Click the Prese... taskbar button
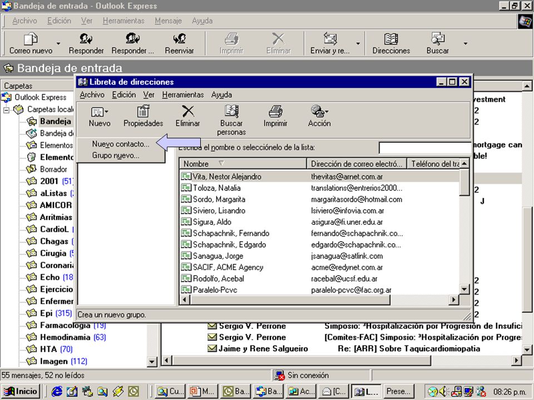534x400 pixels. [398, 391]
